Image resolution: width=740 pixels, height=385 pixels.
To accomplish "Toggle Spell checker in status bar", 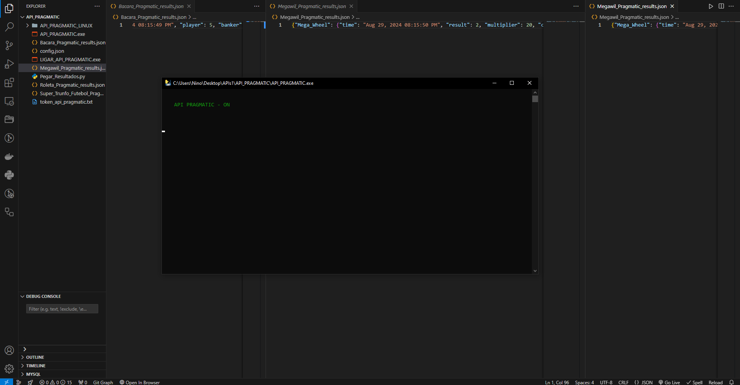I will point(695,382).
